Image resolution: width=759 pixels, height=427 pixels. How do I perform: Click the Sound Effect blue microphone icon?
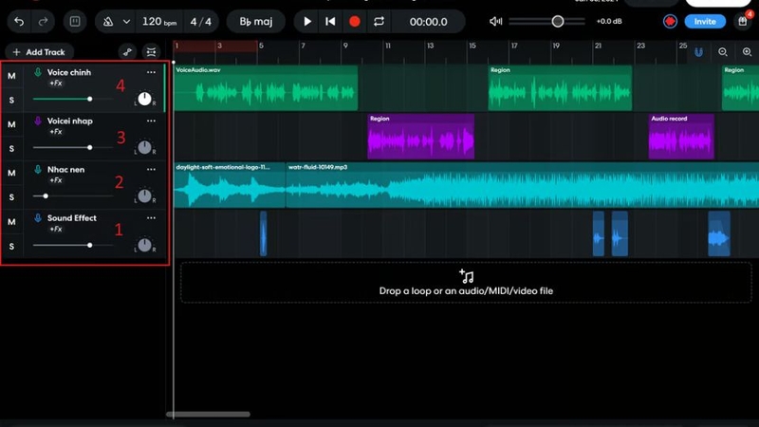coord(38,218)
